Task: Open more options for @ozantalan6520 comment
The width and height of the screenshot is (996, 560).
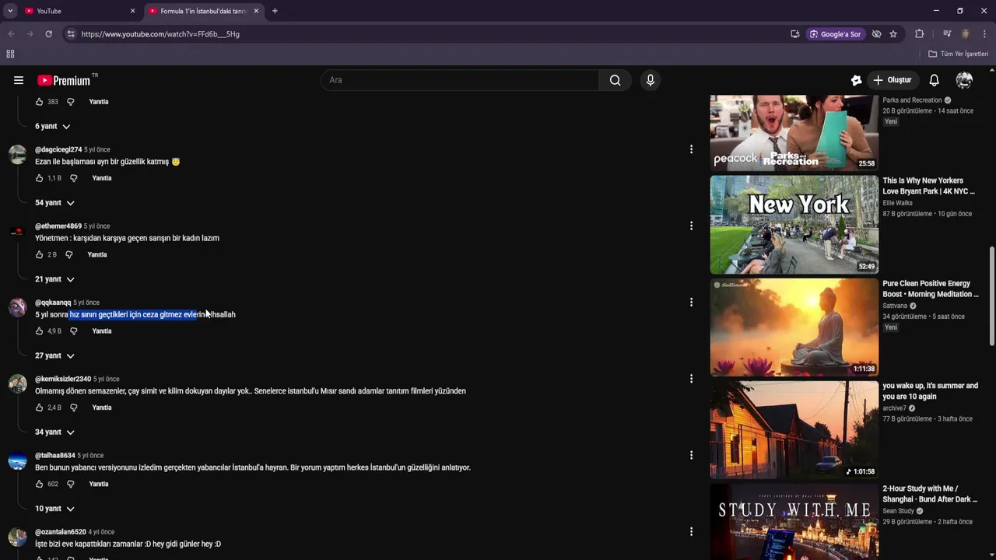Action: (x=691, y=531)
